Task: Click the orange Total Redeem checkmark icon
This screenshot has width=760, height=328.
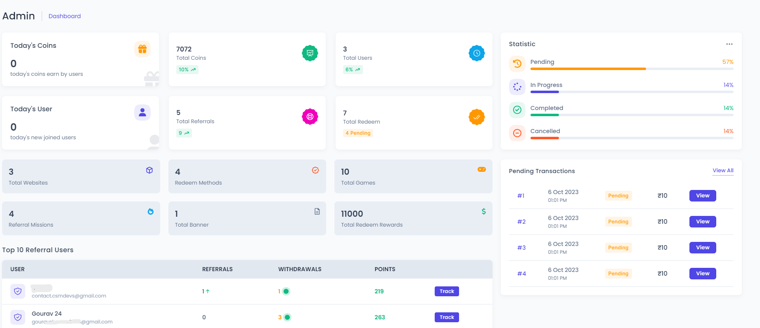Action: pos(476,117)
